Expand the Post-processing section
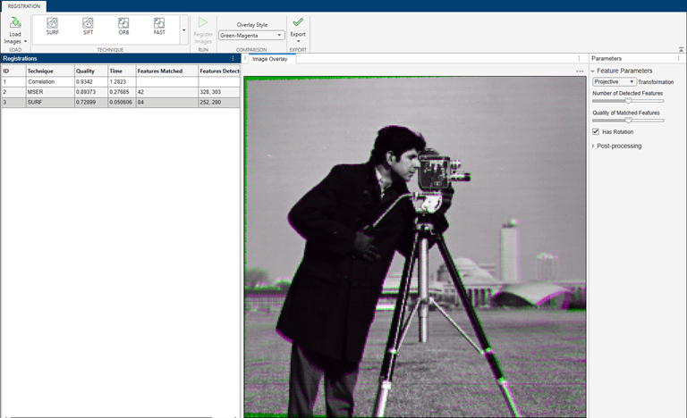Image resolution: width=687 pixels, height=418 pixels. click(593, 146)
